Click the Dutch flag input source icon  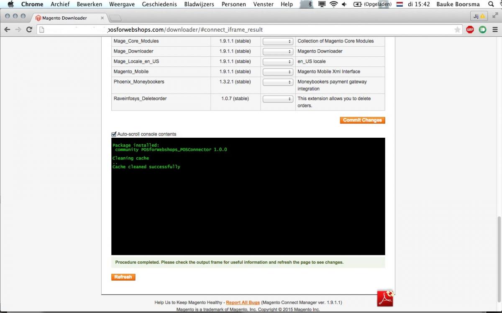[x=400, y=4]
